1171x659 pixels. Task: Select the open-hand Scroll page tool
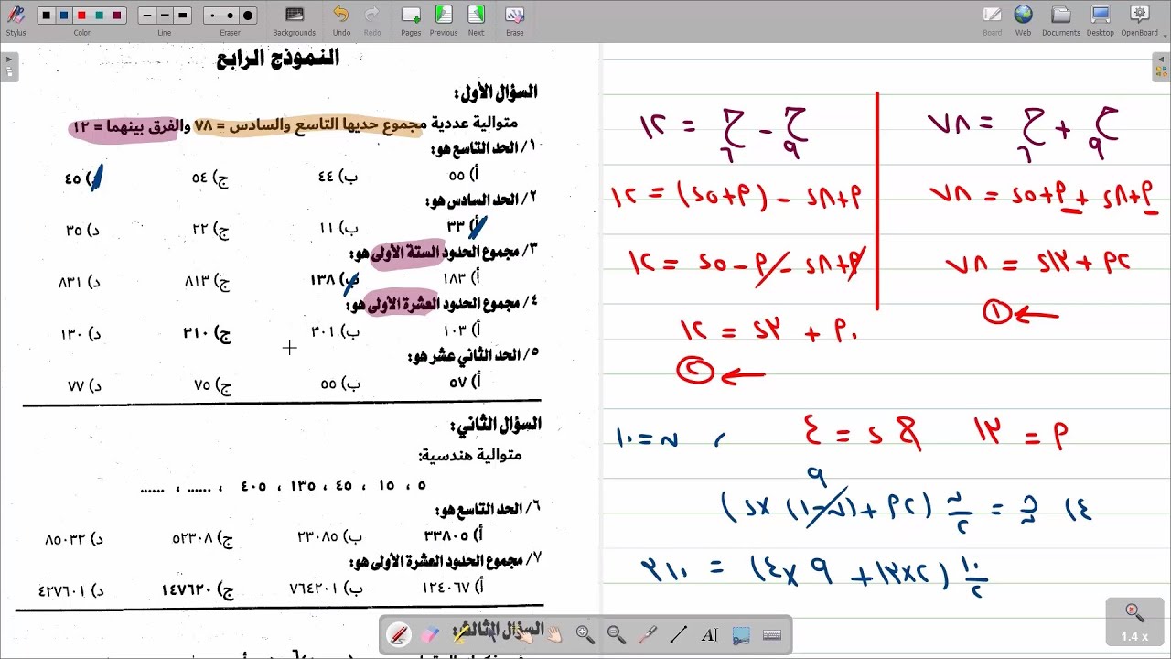[554, 634]
